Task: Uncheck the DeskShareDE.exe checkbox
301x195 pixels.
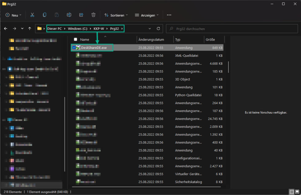Action: pos(74,48)
